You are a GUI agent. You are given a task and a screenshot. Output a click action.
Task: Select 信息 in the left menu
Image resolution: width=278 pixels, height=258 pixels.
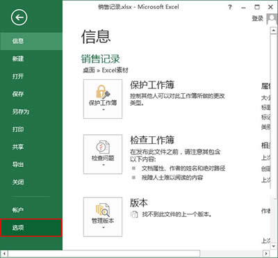pos(31,41)
